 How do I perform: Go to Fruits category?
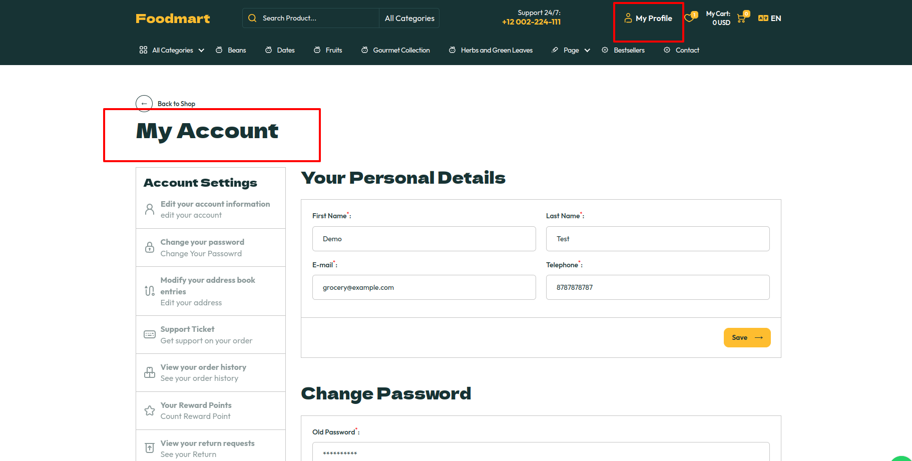pyautogui.click(x=334, y=50)
